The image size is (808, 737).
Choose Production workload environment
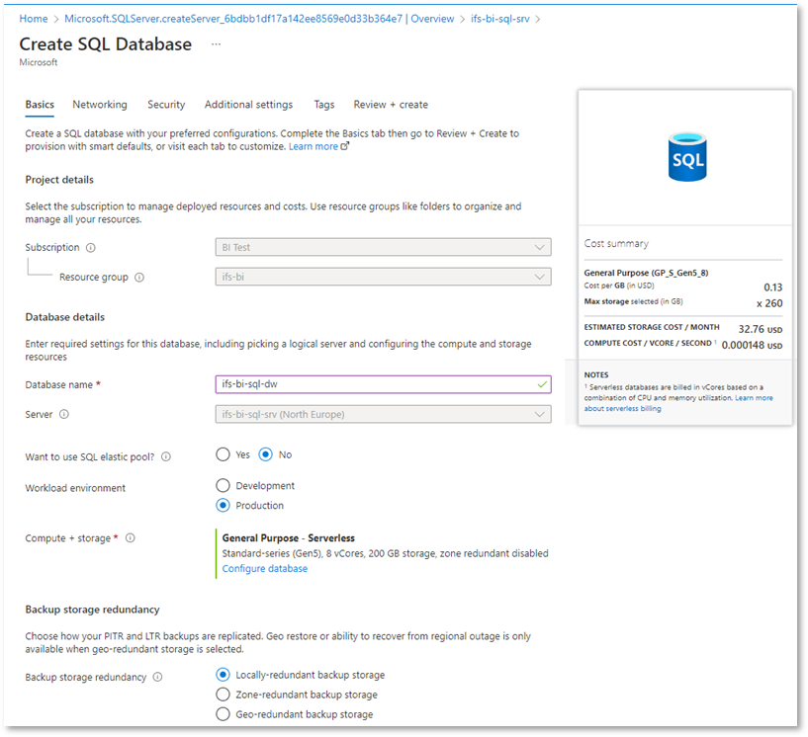(223, 506)
